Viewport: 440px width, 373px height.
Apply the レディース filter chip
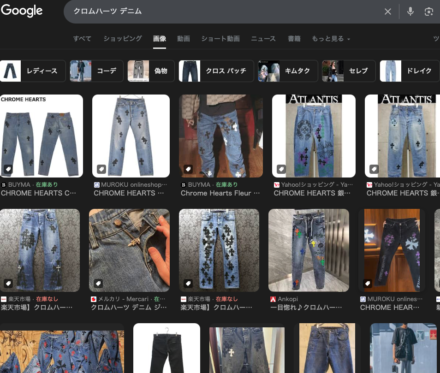click(33, 71)
